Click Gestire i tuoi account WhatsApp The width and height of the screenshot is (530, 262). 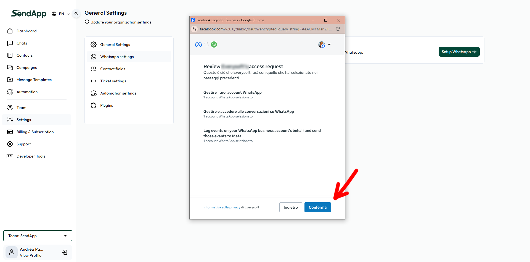pyautogui.click(x=232, y=92)
